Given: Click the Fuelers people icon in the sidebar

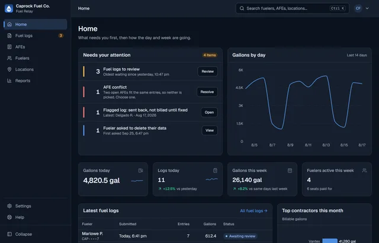Looking at the screenshot, I should click(9, 58).
